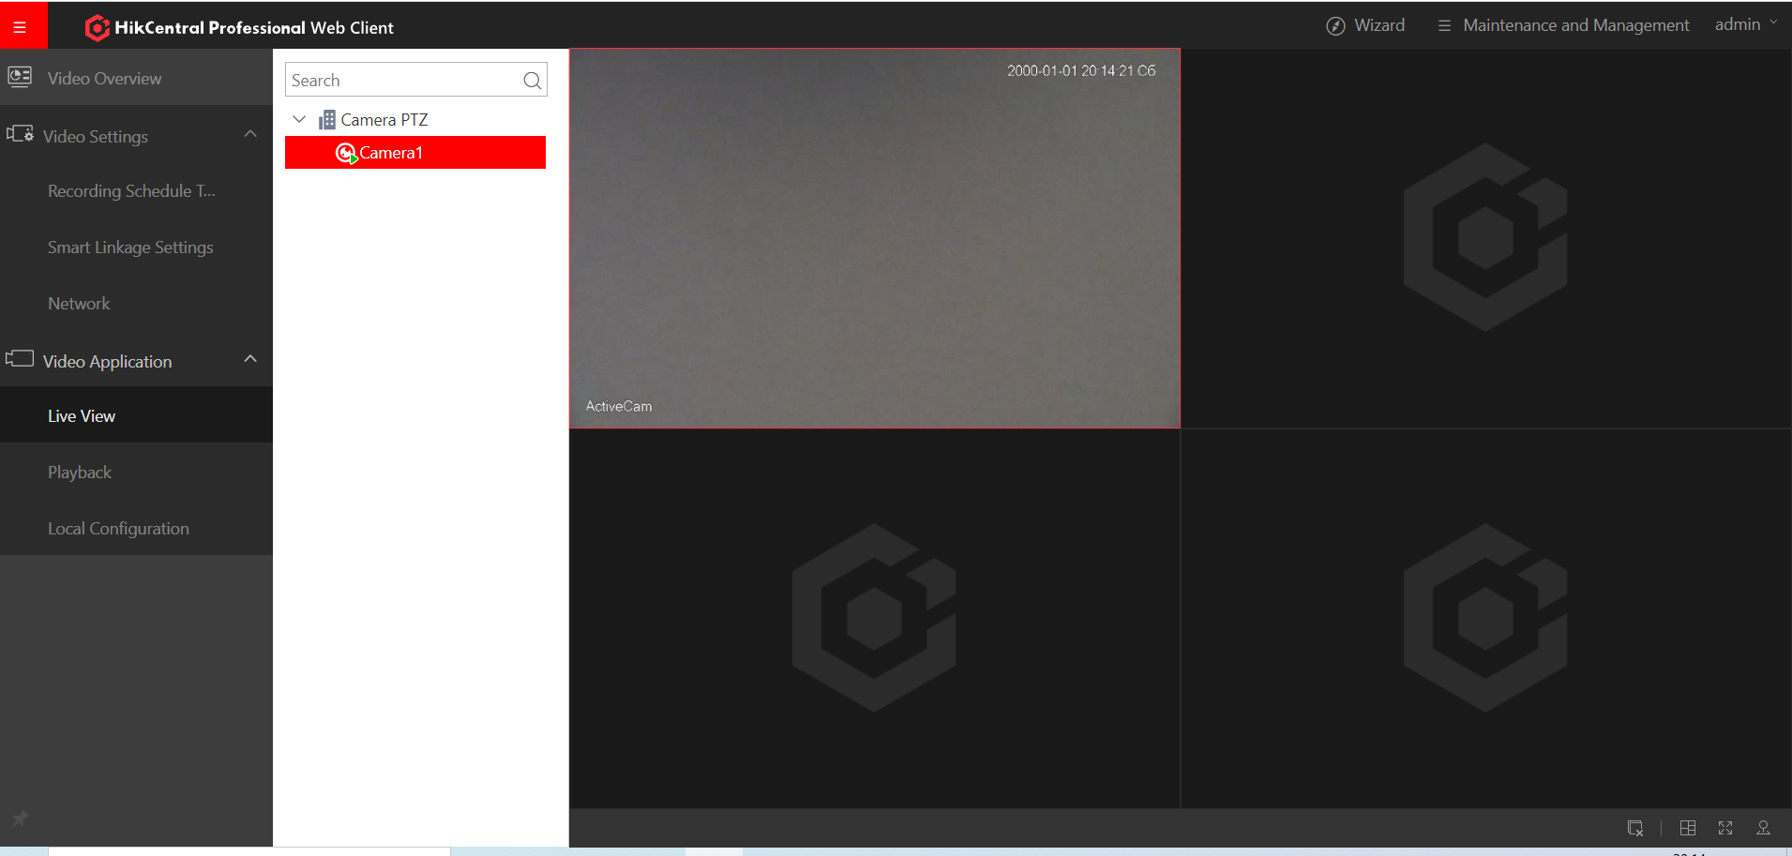Expand the admin user dropdown
The image size is (1792, 856).
point(1745,24)
